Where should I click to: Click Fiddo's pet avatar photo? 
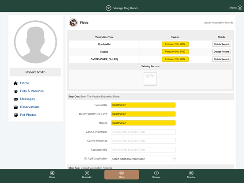point(73,23)
